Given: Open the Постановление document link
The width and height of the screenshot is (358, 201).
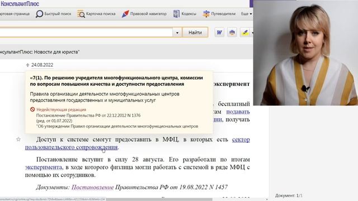Looking at the screenshot, I should pyautogui.click(x=92, y=188).
